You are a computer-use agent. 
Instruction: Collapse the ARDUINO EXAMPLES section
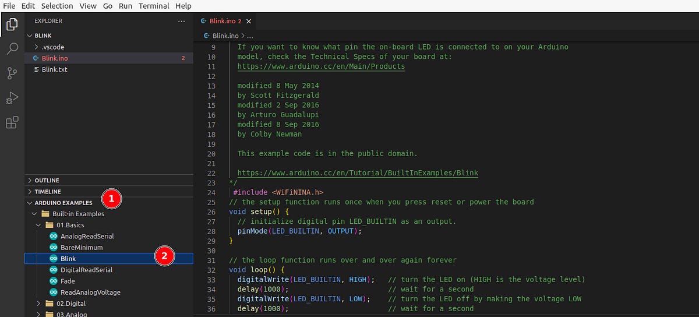click(x=30, y=203)
